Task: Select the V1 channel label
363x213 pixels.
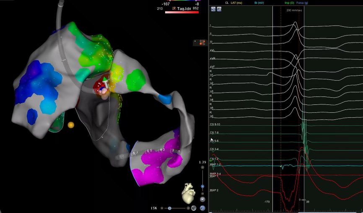Action: pos(211,75)
